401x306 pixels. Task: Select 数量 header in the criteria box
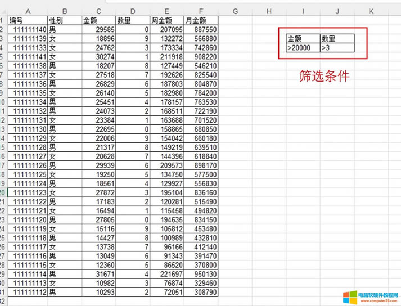pyautogui.click(x=337, y=39)
